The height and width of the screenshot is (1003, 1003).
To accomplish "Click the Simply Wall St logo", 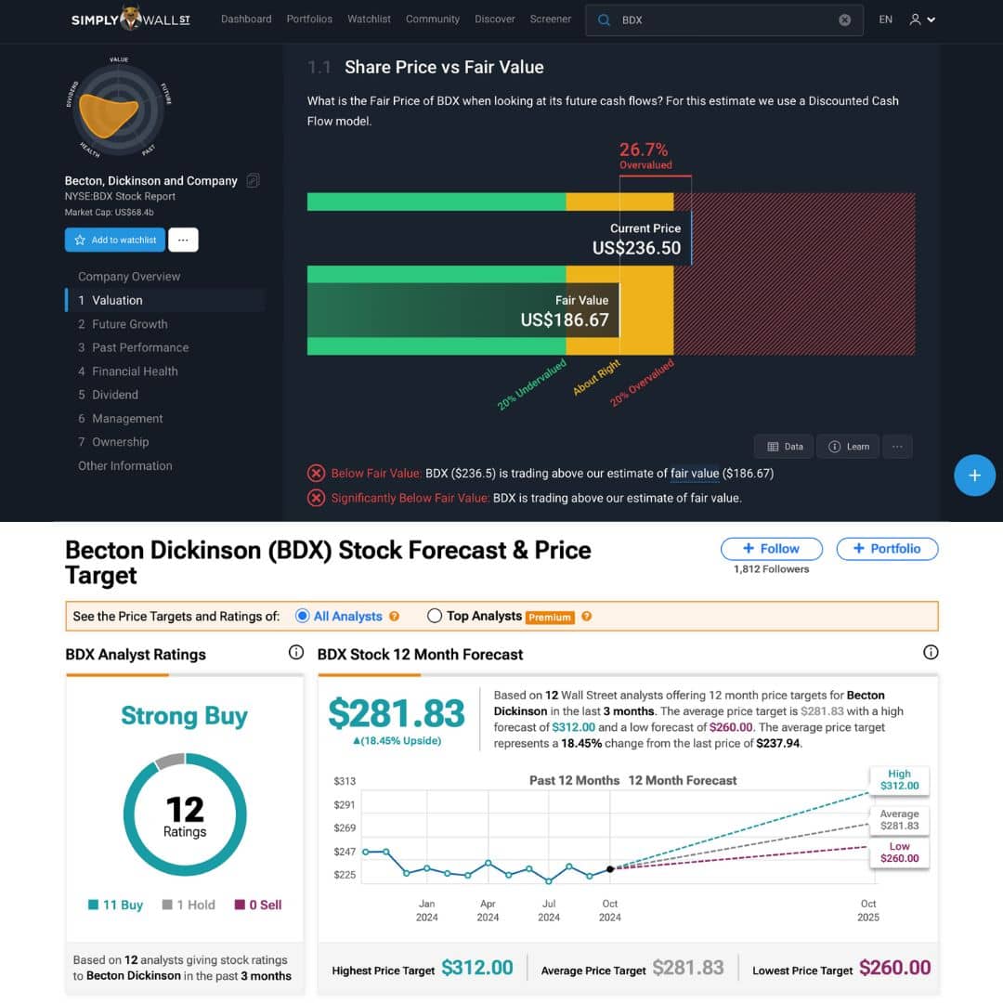I will coord(131,20).
